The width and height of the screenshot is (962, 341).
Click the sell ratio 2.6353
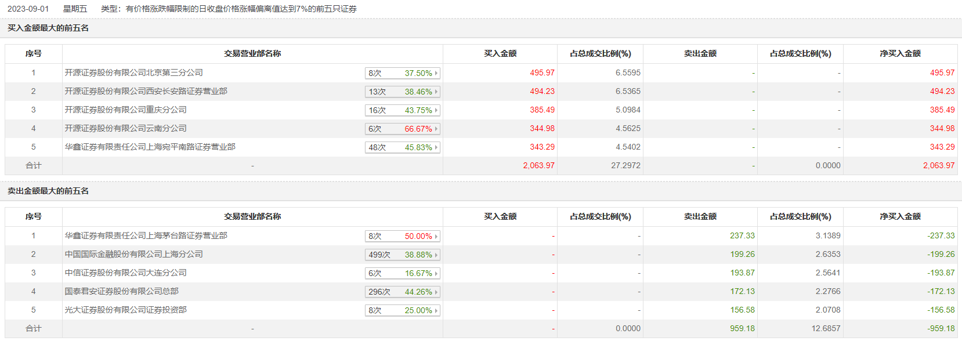[828, 254]
